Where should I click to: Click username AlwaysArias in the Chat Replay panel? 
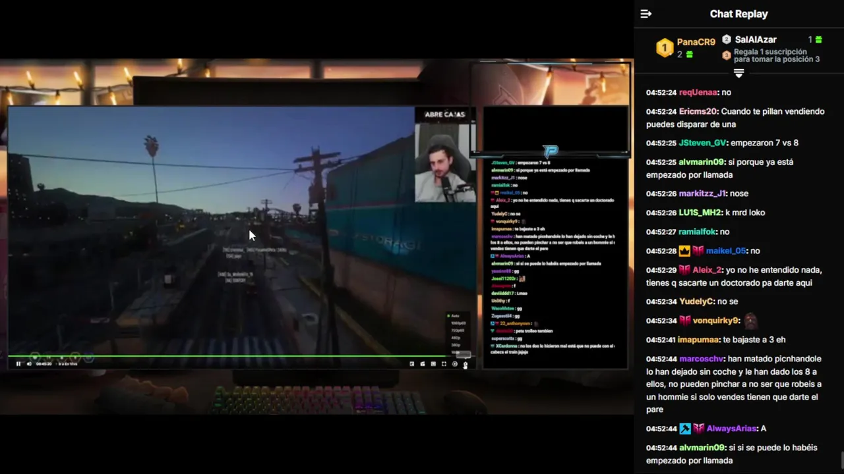732,429
